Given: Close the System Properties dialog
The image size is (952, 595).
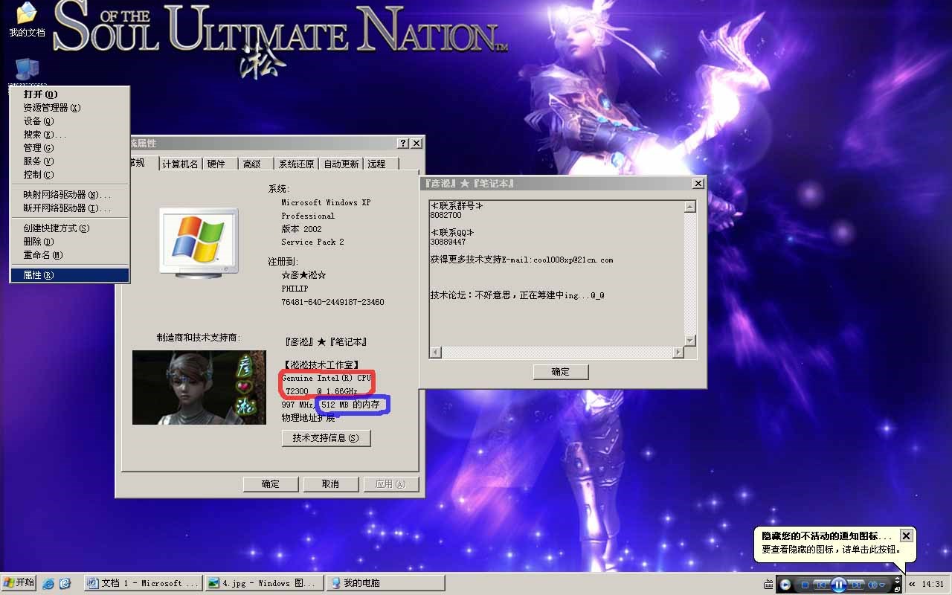Looking at the screenshot, I should (416, 144).
